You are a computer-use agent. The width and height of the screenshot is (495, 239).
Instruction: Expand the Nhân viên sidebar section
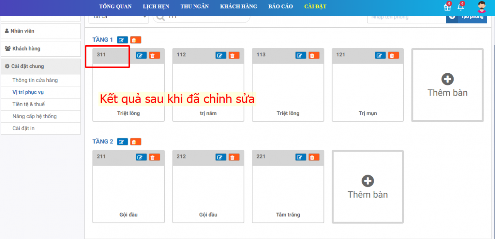pos(41,31)
